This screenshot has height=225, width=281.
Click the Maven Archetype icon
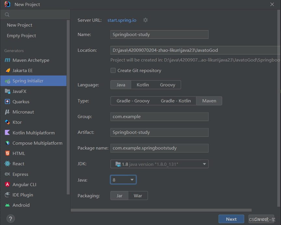[7, 60]
